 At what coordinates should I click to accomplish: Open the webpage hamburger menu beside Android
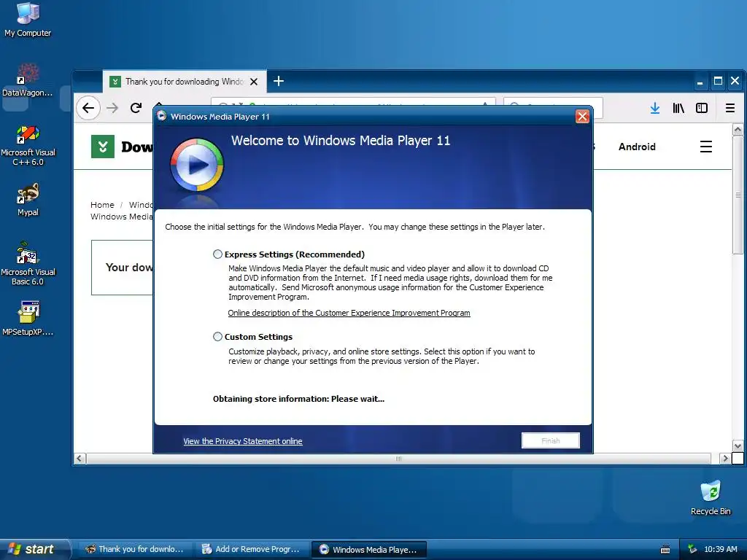point(706,147)
